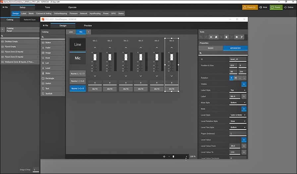Open the Label Style dropdown

(238, 90)
